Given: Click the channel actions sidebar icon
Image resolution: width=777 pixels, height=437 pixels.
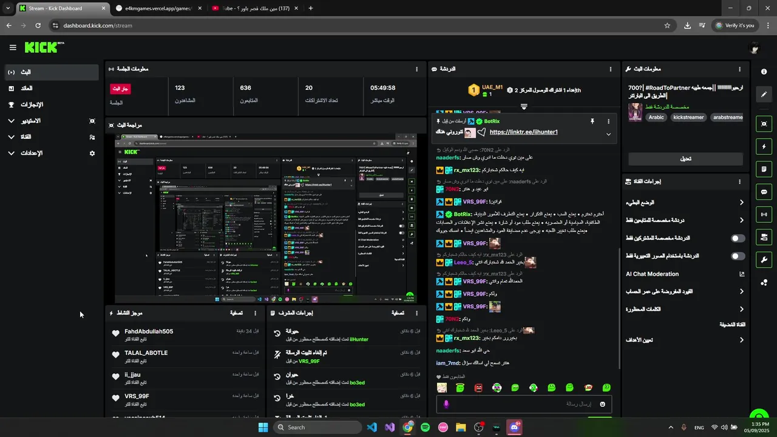Looking at the screenshot, I should [764, 237].
